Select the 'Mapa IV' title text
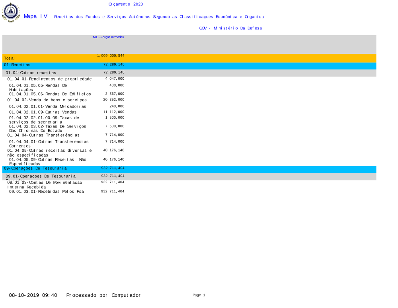 [x=35, y=16]
